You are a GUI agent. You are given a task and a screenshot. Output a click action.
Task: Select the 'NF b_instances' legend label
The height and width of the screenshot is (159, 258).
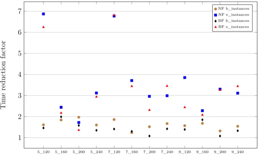[233, 9]
